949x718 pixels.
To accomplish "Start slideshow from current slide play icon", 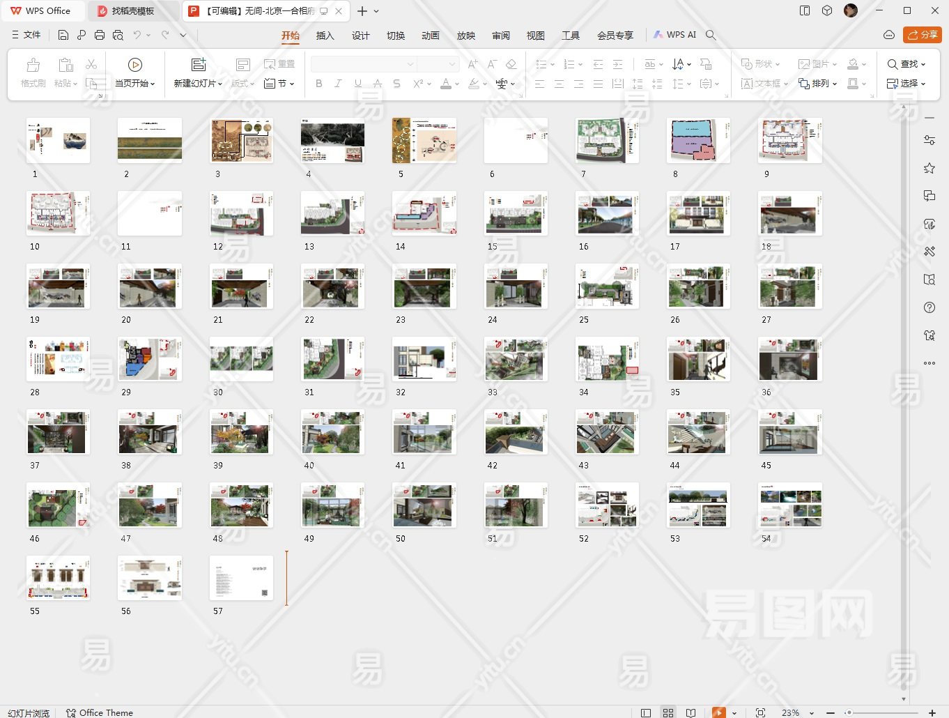I will tap(135, 65).
